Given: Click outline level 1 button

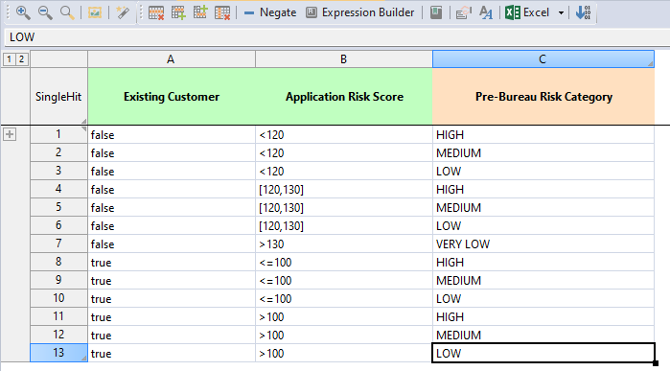Looking at the screenshot, I should tap(9, 59).
